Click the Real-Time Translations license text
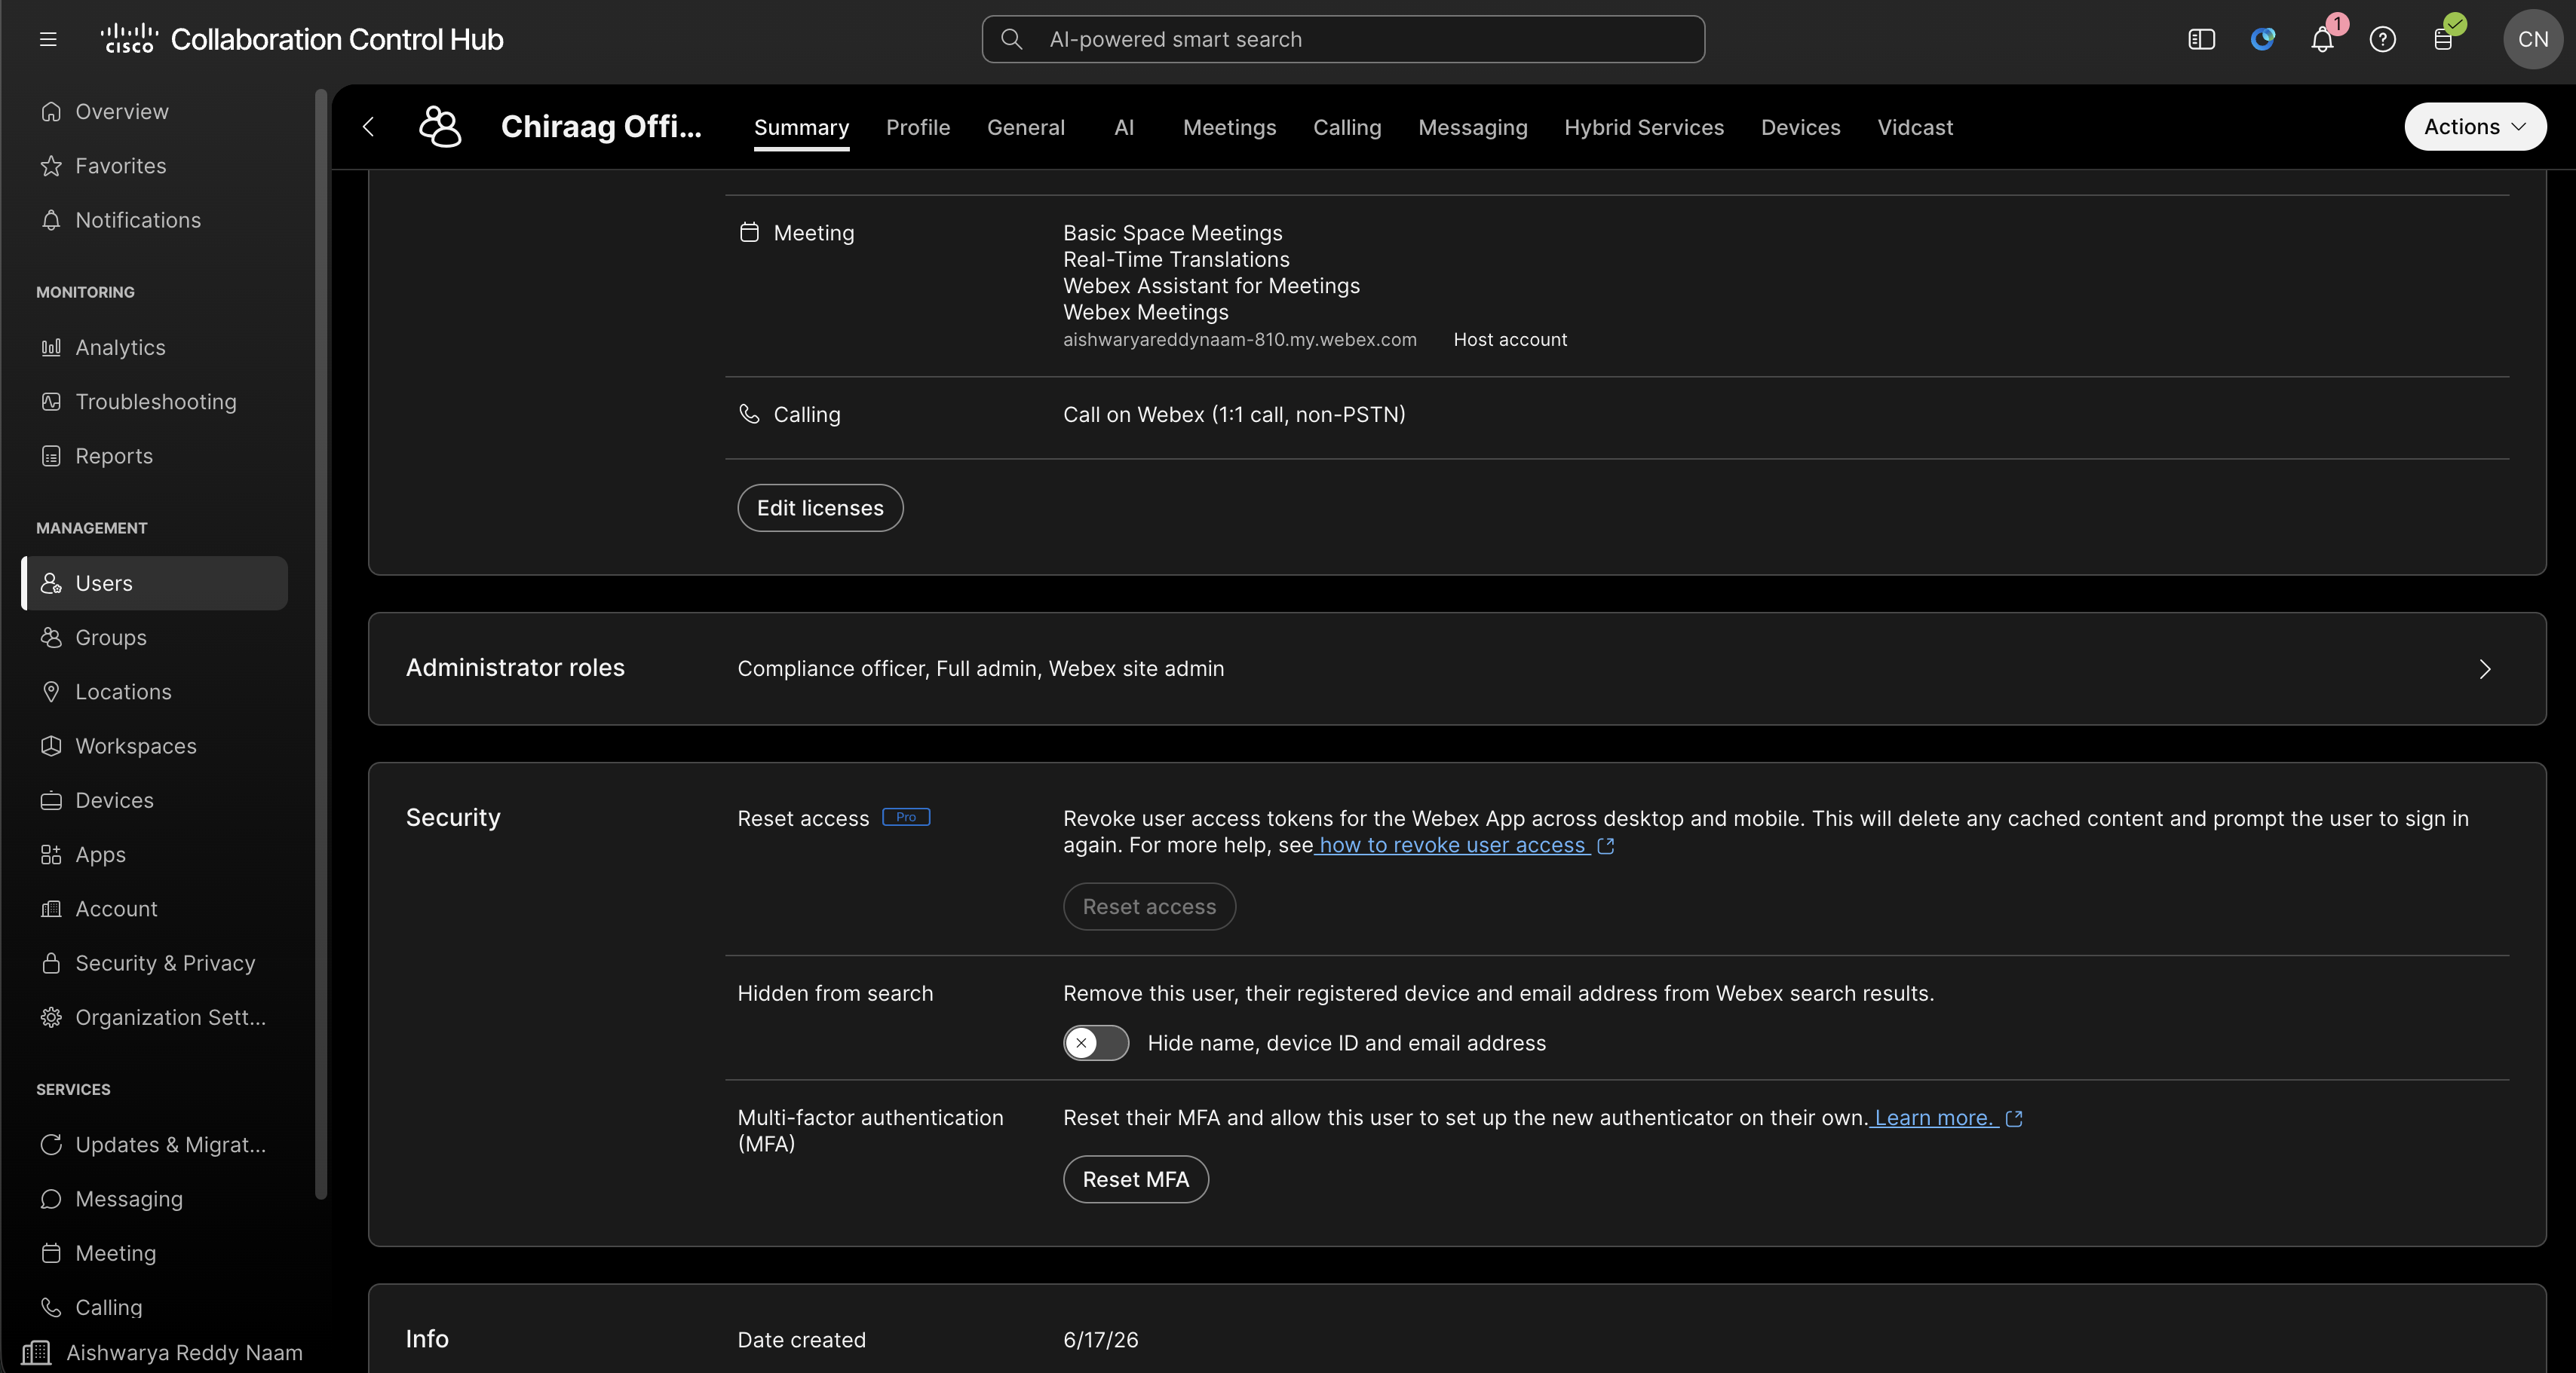This screenshot has width=2576, height=1373. [1176, 260]
